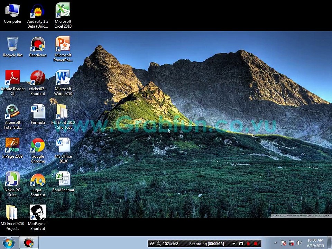
Task: Open the clock showing 10:36 AM
Action: [315, 243]
